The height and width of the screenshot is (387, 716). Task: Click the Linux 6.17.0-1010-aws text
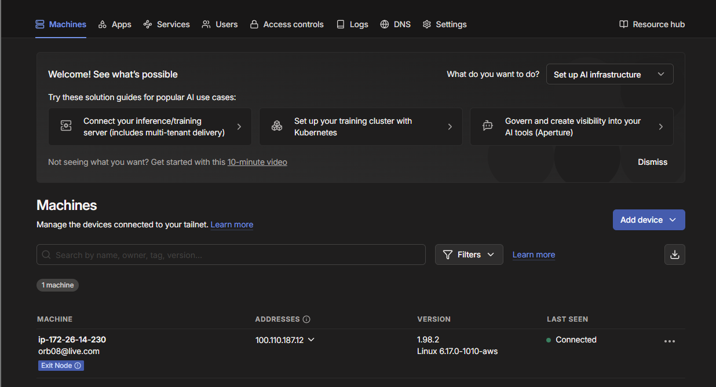[x=458, y=351]
